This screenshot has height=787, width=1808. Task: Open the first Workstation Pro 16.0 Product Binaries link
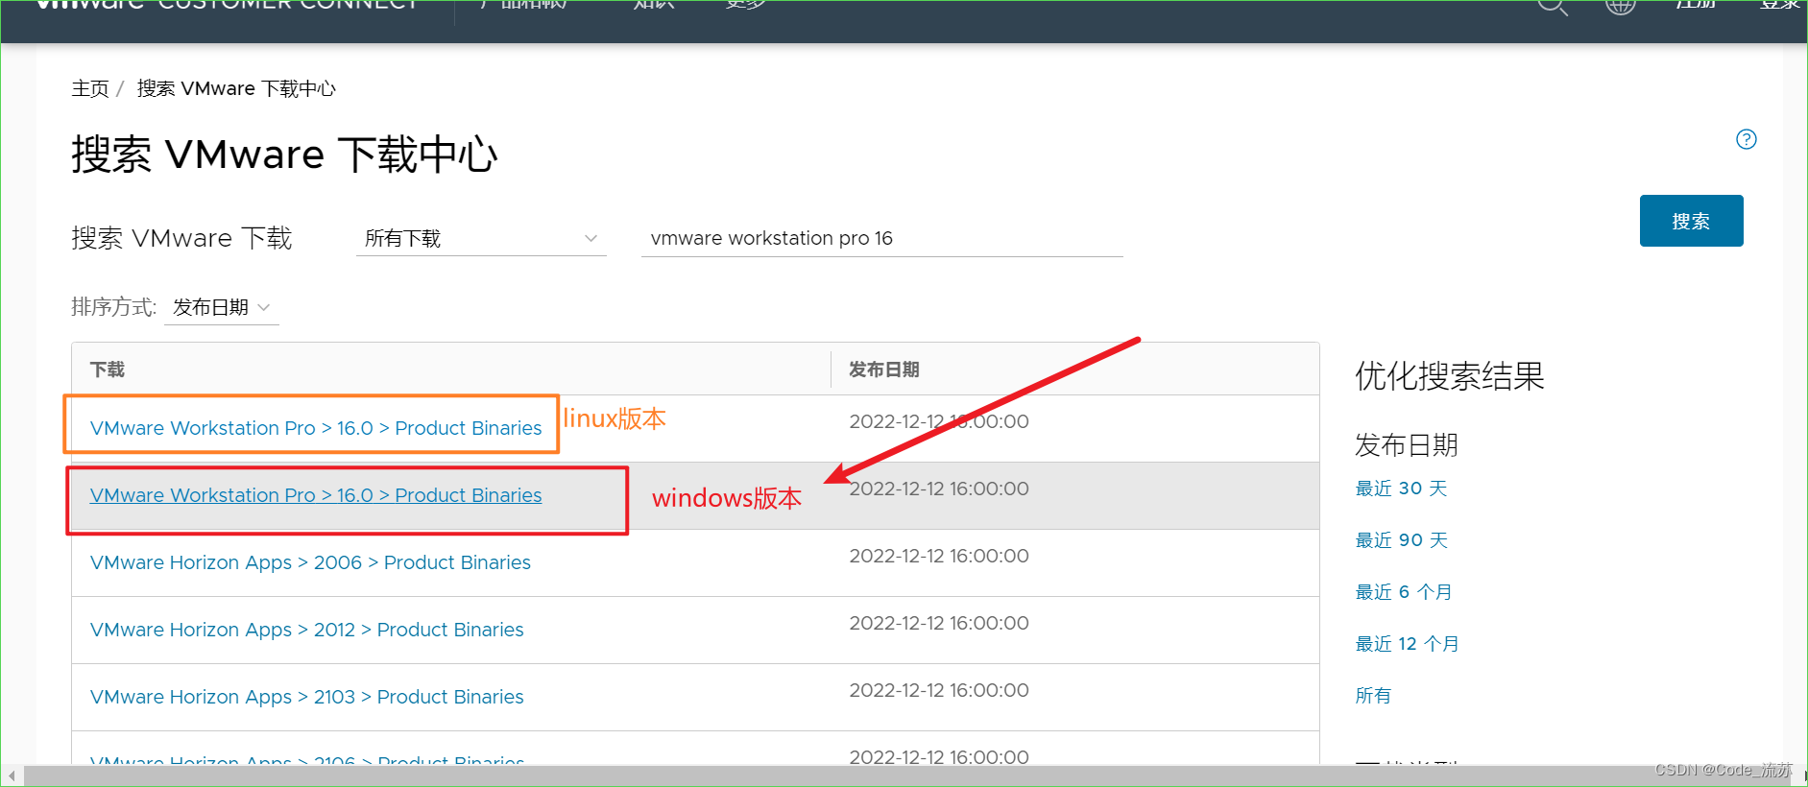click(x=316, y=428)
